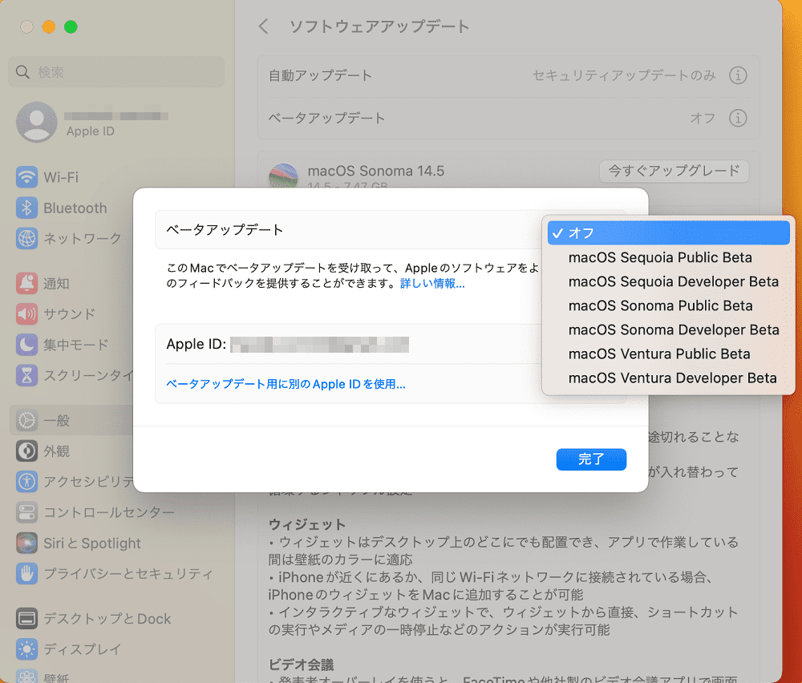Open Siri と Spotlight icon

tap(26, 543)
